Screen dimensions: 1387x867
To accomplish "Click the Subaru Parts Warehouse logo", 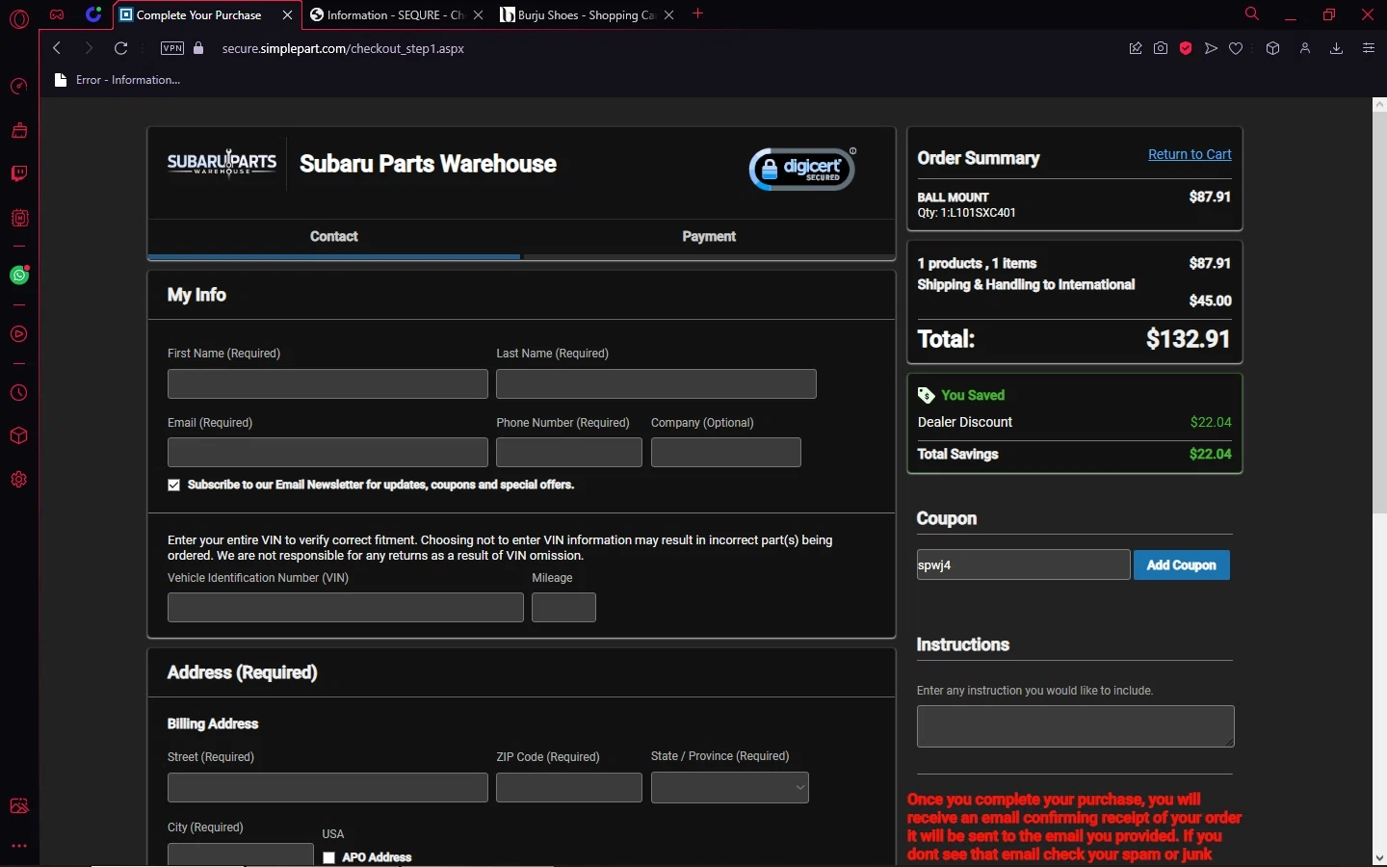I will pos(222,163).
